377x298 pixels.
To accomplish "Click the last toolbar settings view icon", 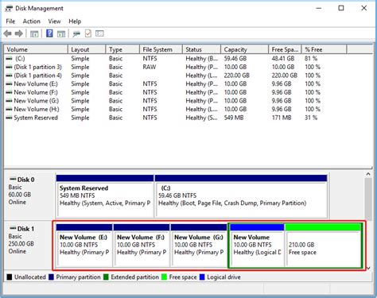I will click(99, 33).
